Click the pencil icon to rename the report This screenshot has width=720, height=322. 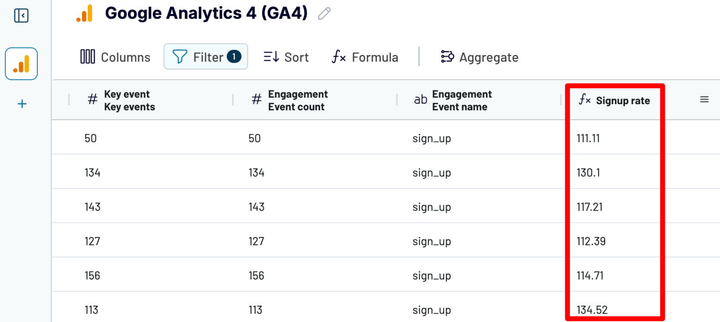323,14
